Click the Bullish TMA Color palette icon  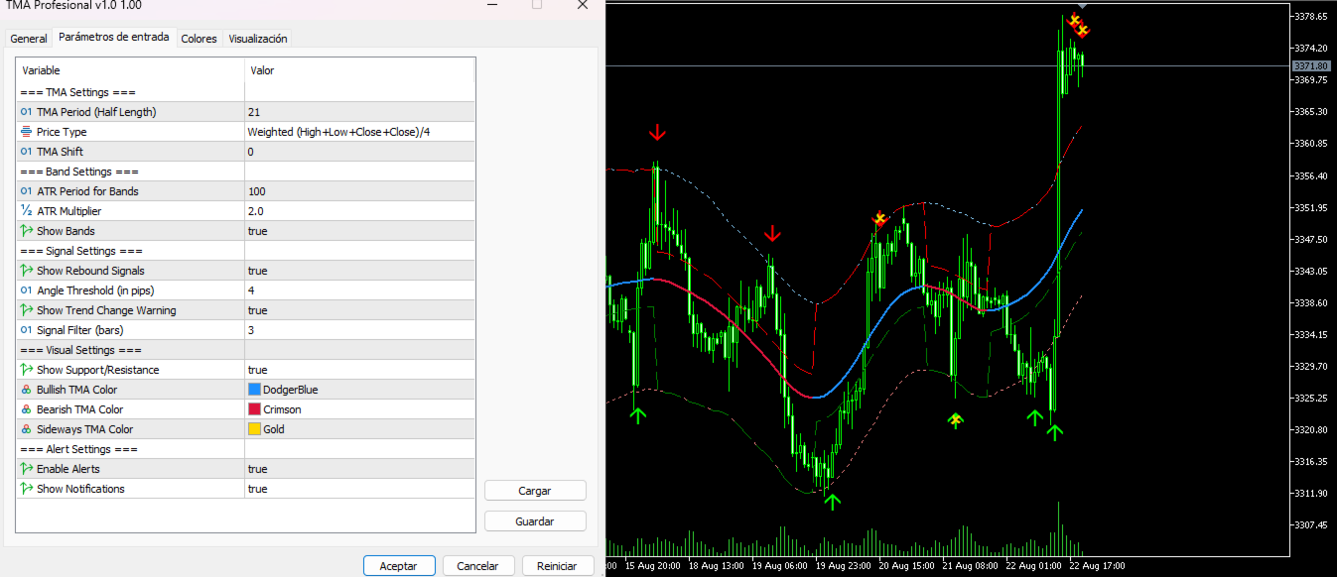pos(26,390)
